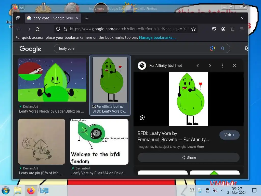Open Google quick settings gear
The image size is (261, 196).
tap(246, 48)
